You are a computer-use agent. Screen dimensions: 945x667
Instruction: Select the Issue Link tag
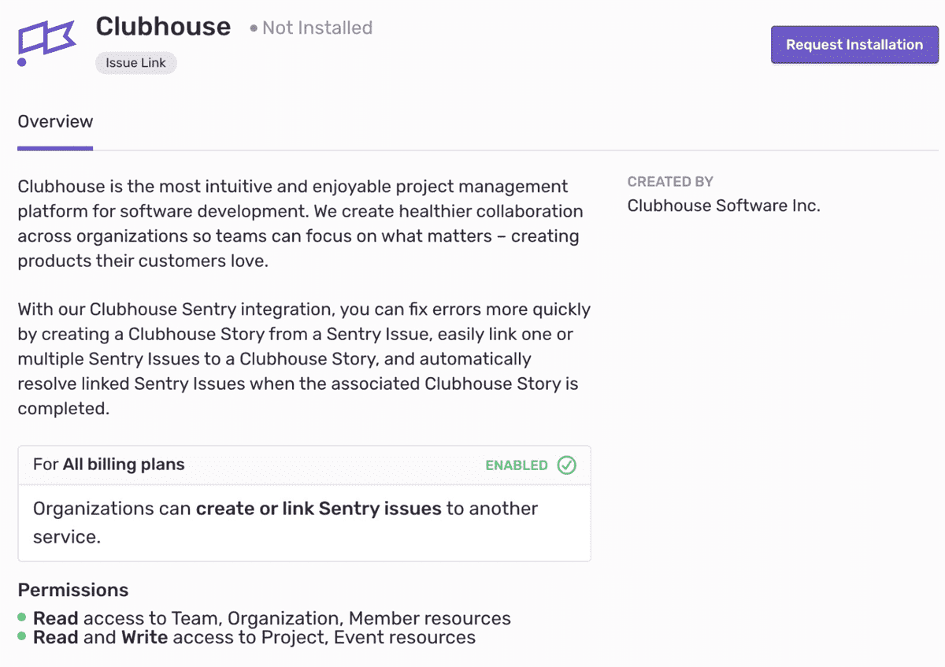[136, 63]
